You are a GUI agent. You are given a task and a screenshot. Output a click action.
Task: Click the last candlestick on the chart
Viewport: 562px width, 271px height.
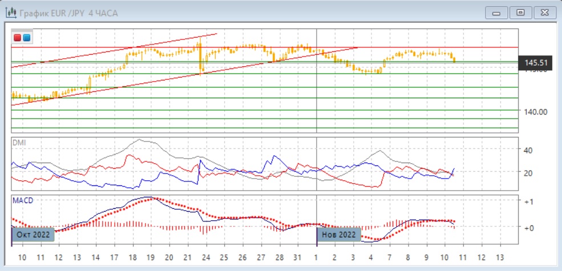454,59
